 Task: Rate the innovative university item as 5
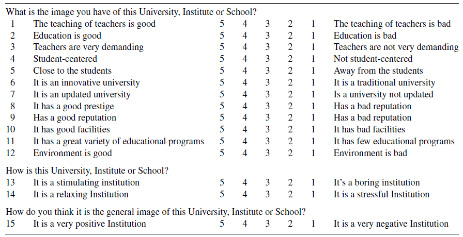222,82
